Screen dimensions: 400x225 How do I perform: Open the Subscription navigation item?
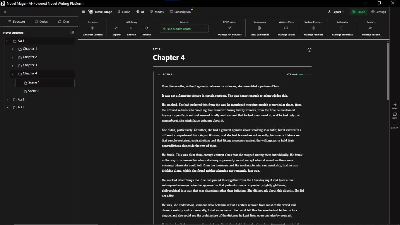(180, 12)
